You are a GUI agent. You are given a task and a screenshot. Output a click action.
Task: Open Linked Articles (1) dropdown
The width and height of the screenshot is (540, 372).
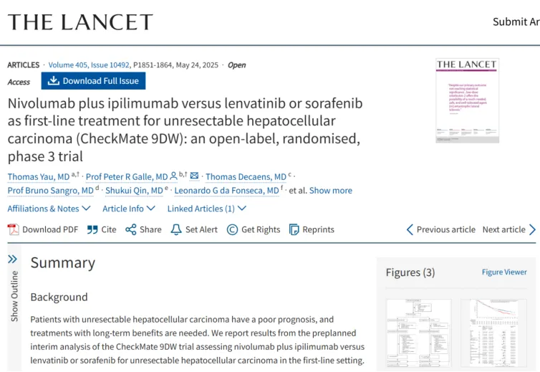point(206,209)
